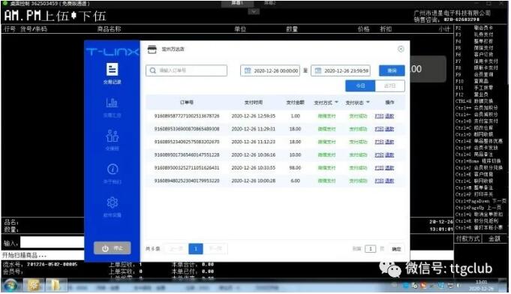Click the magnifier icon in order search box

click(152, 70)
